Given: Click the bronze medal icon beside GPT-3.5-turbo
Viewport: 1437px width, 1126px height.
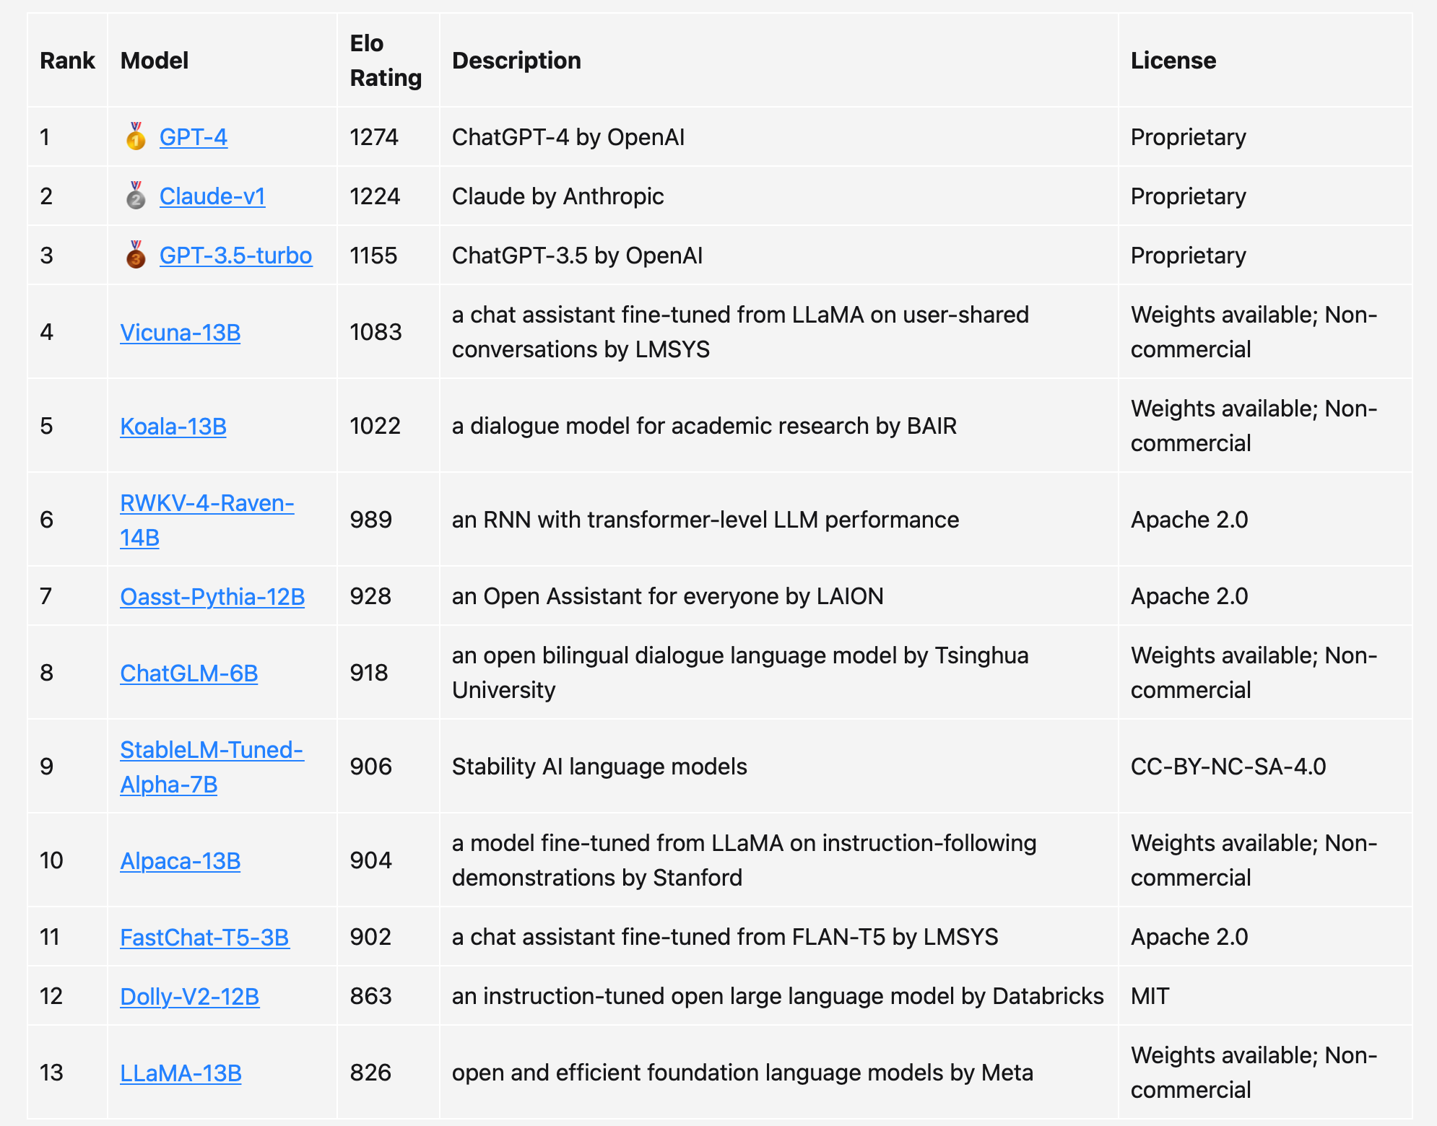Looking at the screenshot, I should click(x=136, y=255).
